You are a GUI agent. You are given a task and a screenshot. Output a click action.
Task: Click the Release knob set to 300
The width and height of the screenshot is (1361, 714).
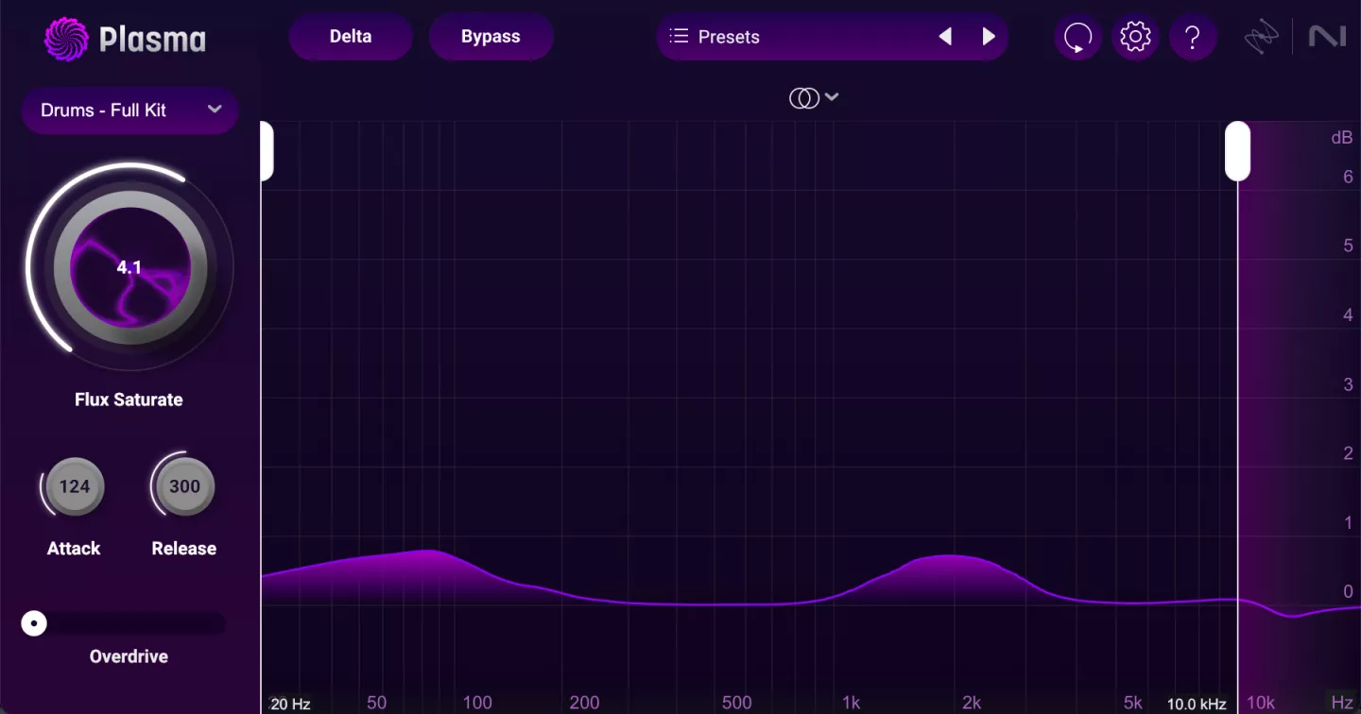pyautogui.click(x=184, y=487)
